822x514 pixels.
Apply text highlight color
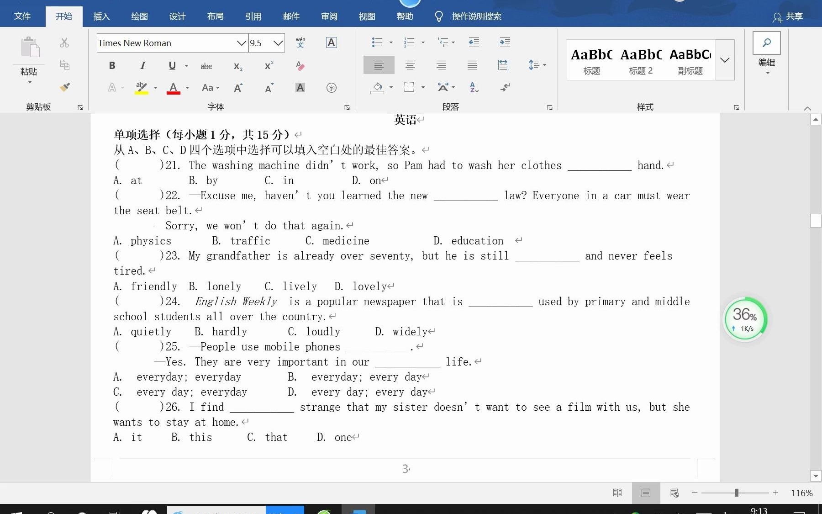(142, 88)
